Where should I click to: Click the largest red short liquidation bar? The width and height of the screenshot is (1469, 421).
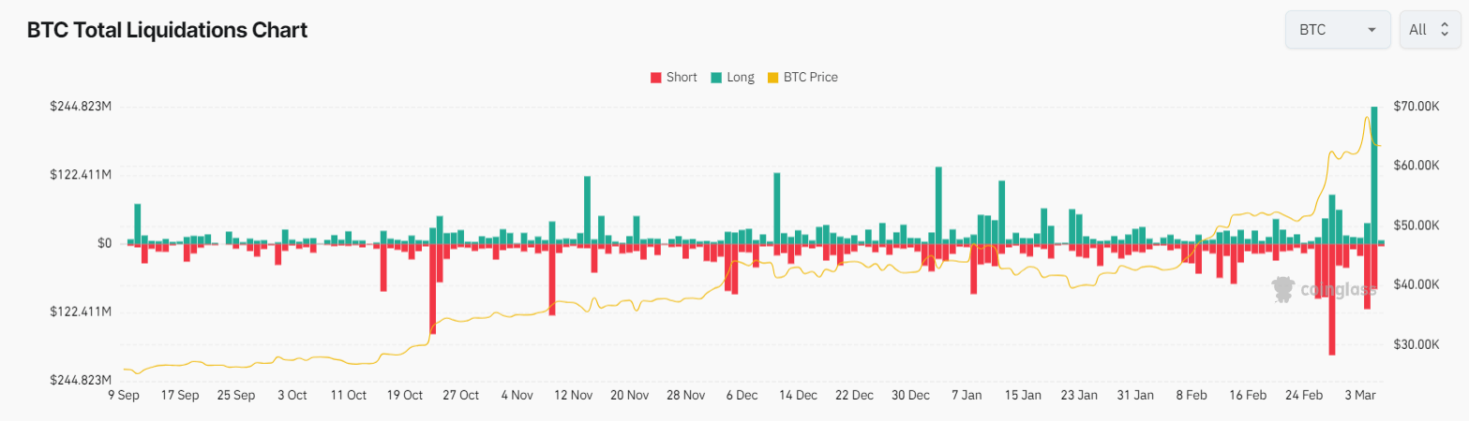click(x=1331, y=299)
